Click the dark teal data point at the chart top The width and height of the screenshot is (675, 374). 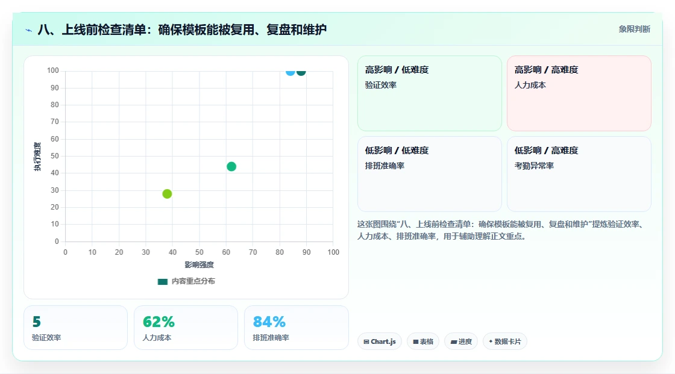pyautogui.click(x=301, y=72)
